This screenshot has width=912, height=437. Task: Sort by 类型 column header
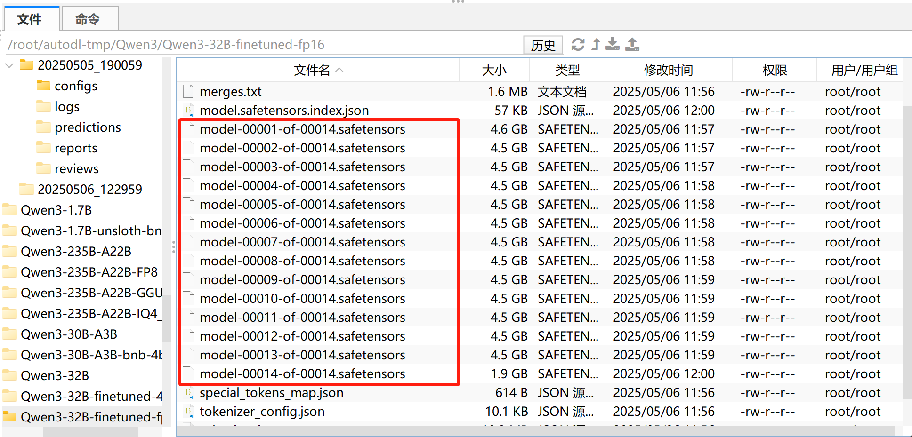tap(567, 70)
